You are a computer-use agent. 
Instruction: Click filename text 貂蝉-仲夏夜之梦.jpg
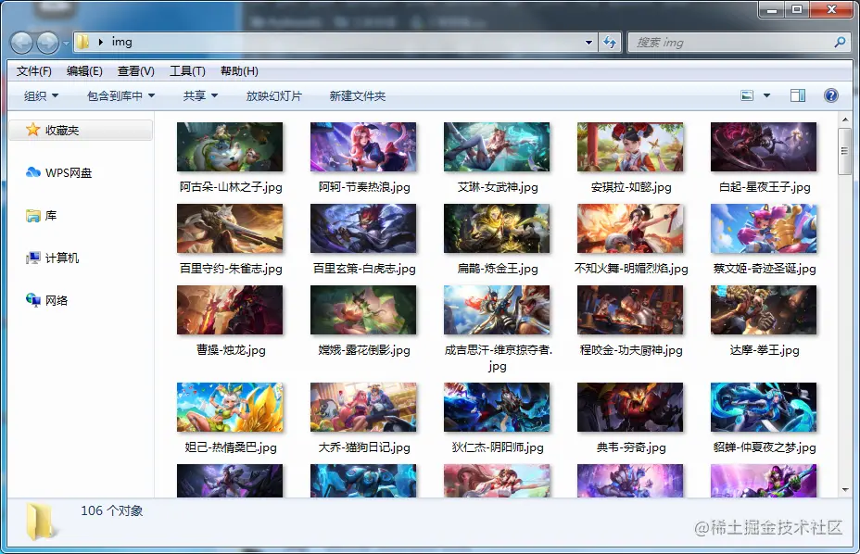[x=764, y=447]
